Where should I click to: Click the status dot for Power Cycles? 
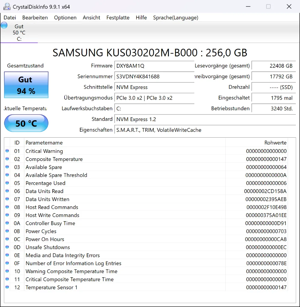click(x=7, y=231)
